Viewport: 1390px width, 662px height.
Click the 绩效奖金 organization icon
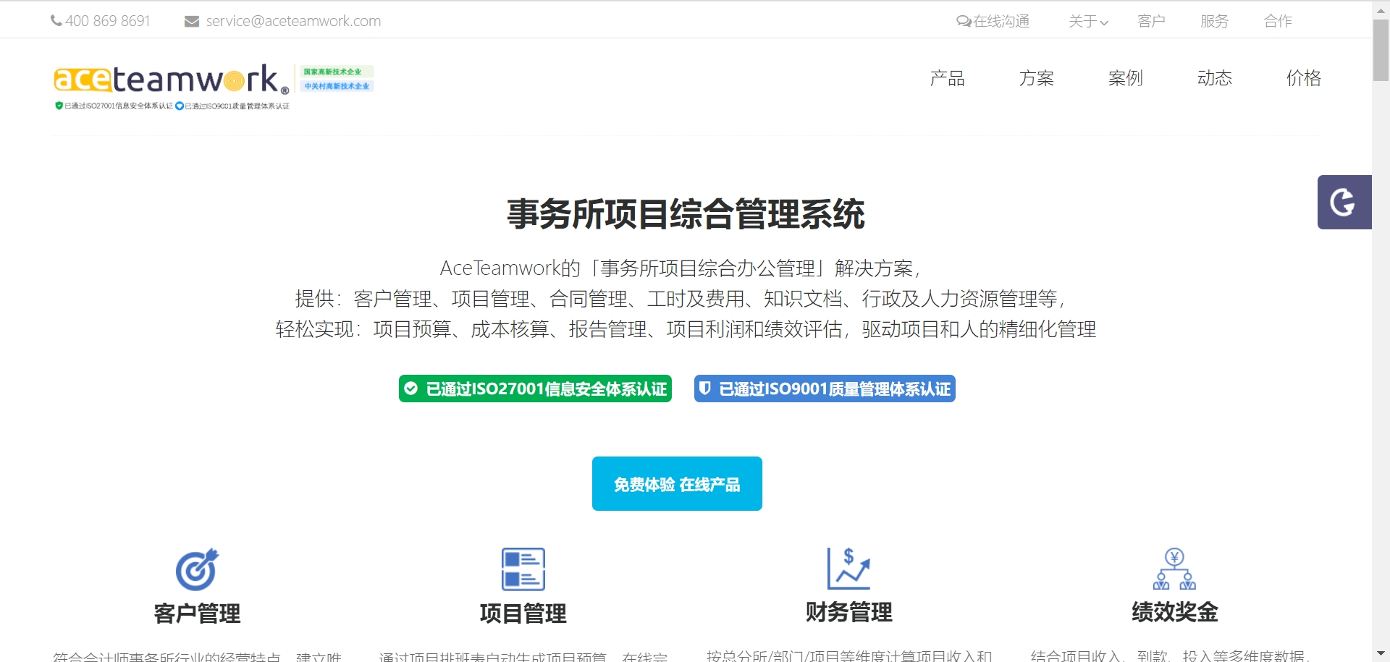coord(1174,569)
